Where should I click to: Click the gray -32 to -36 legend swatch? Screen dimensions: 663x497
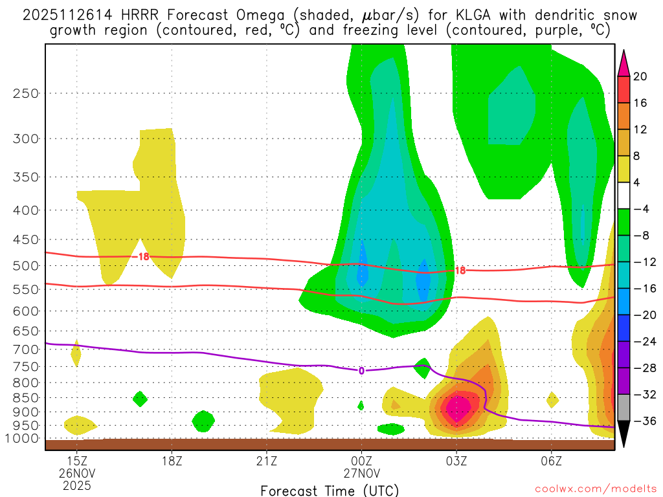pos(624,408)
